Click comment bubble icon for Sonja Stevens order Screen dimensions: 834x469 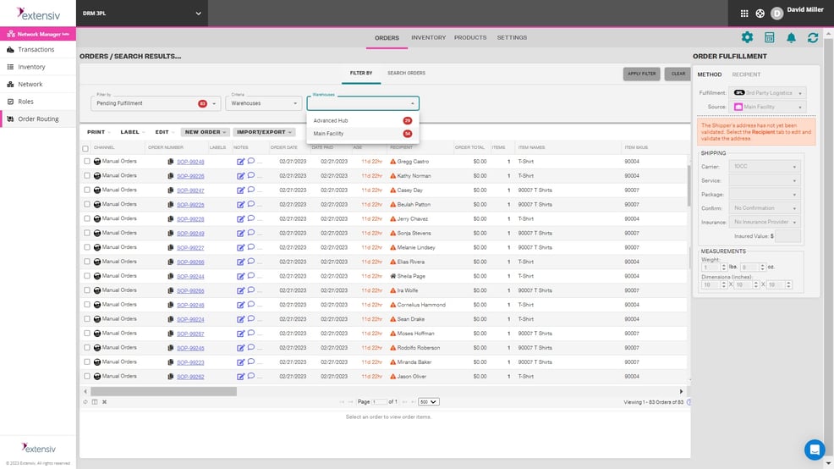[251, 233]
